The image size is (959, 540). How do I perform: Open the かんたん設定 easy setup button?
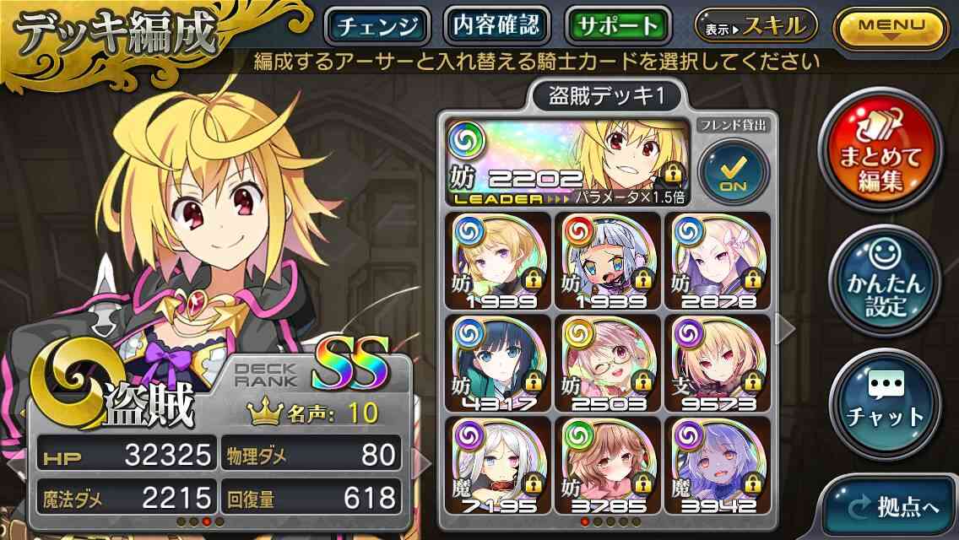point(885,281)
